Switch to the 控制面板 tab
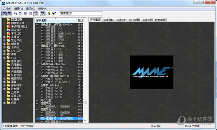Screen dimensions: 217x130 pyautogui.click(x=160, y=20)
